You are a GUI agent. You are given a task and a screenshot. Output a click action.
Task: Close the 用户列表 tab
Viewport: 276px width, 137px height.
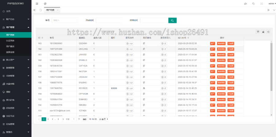[58, 10]
